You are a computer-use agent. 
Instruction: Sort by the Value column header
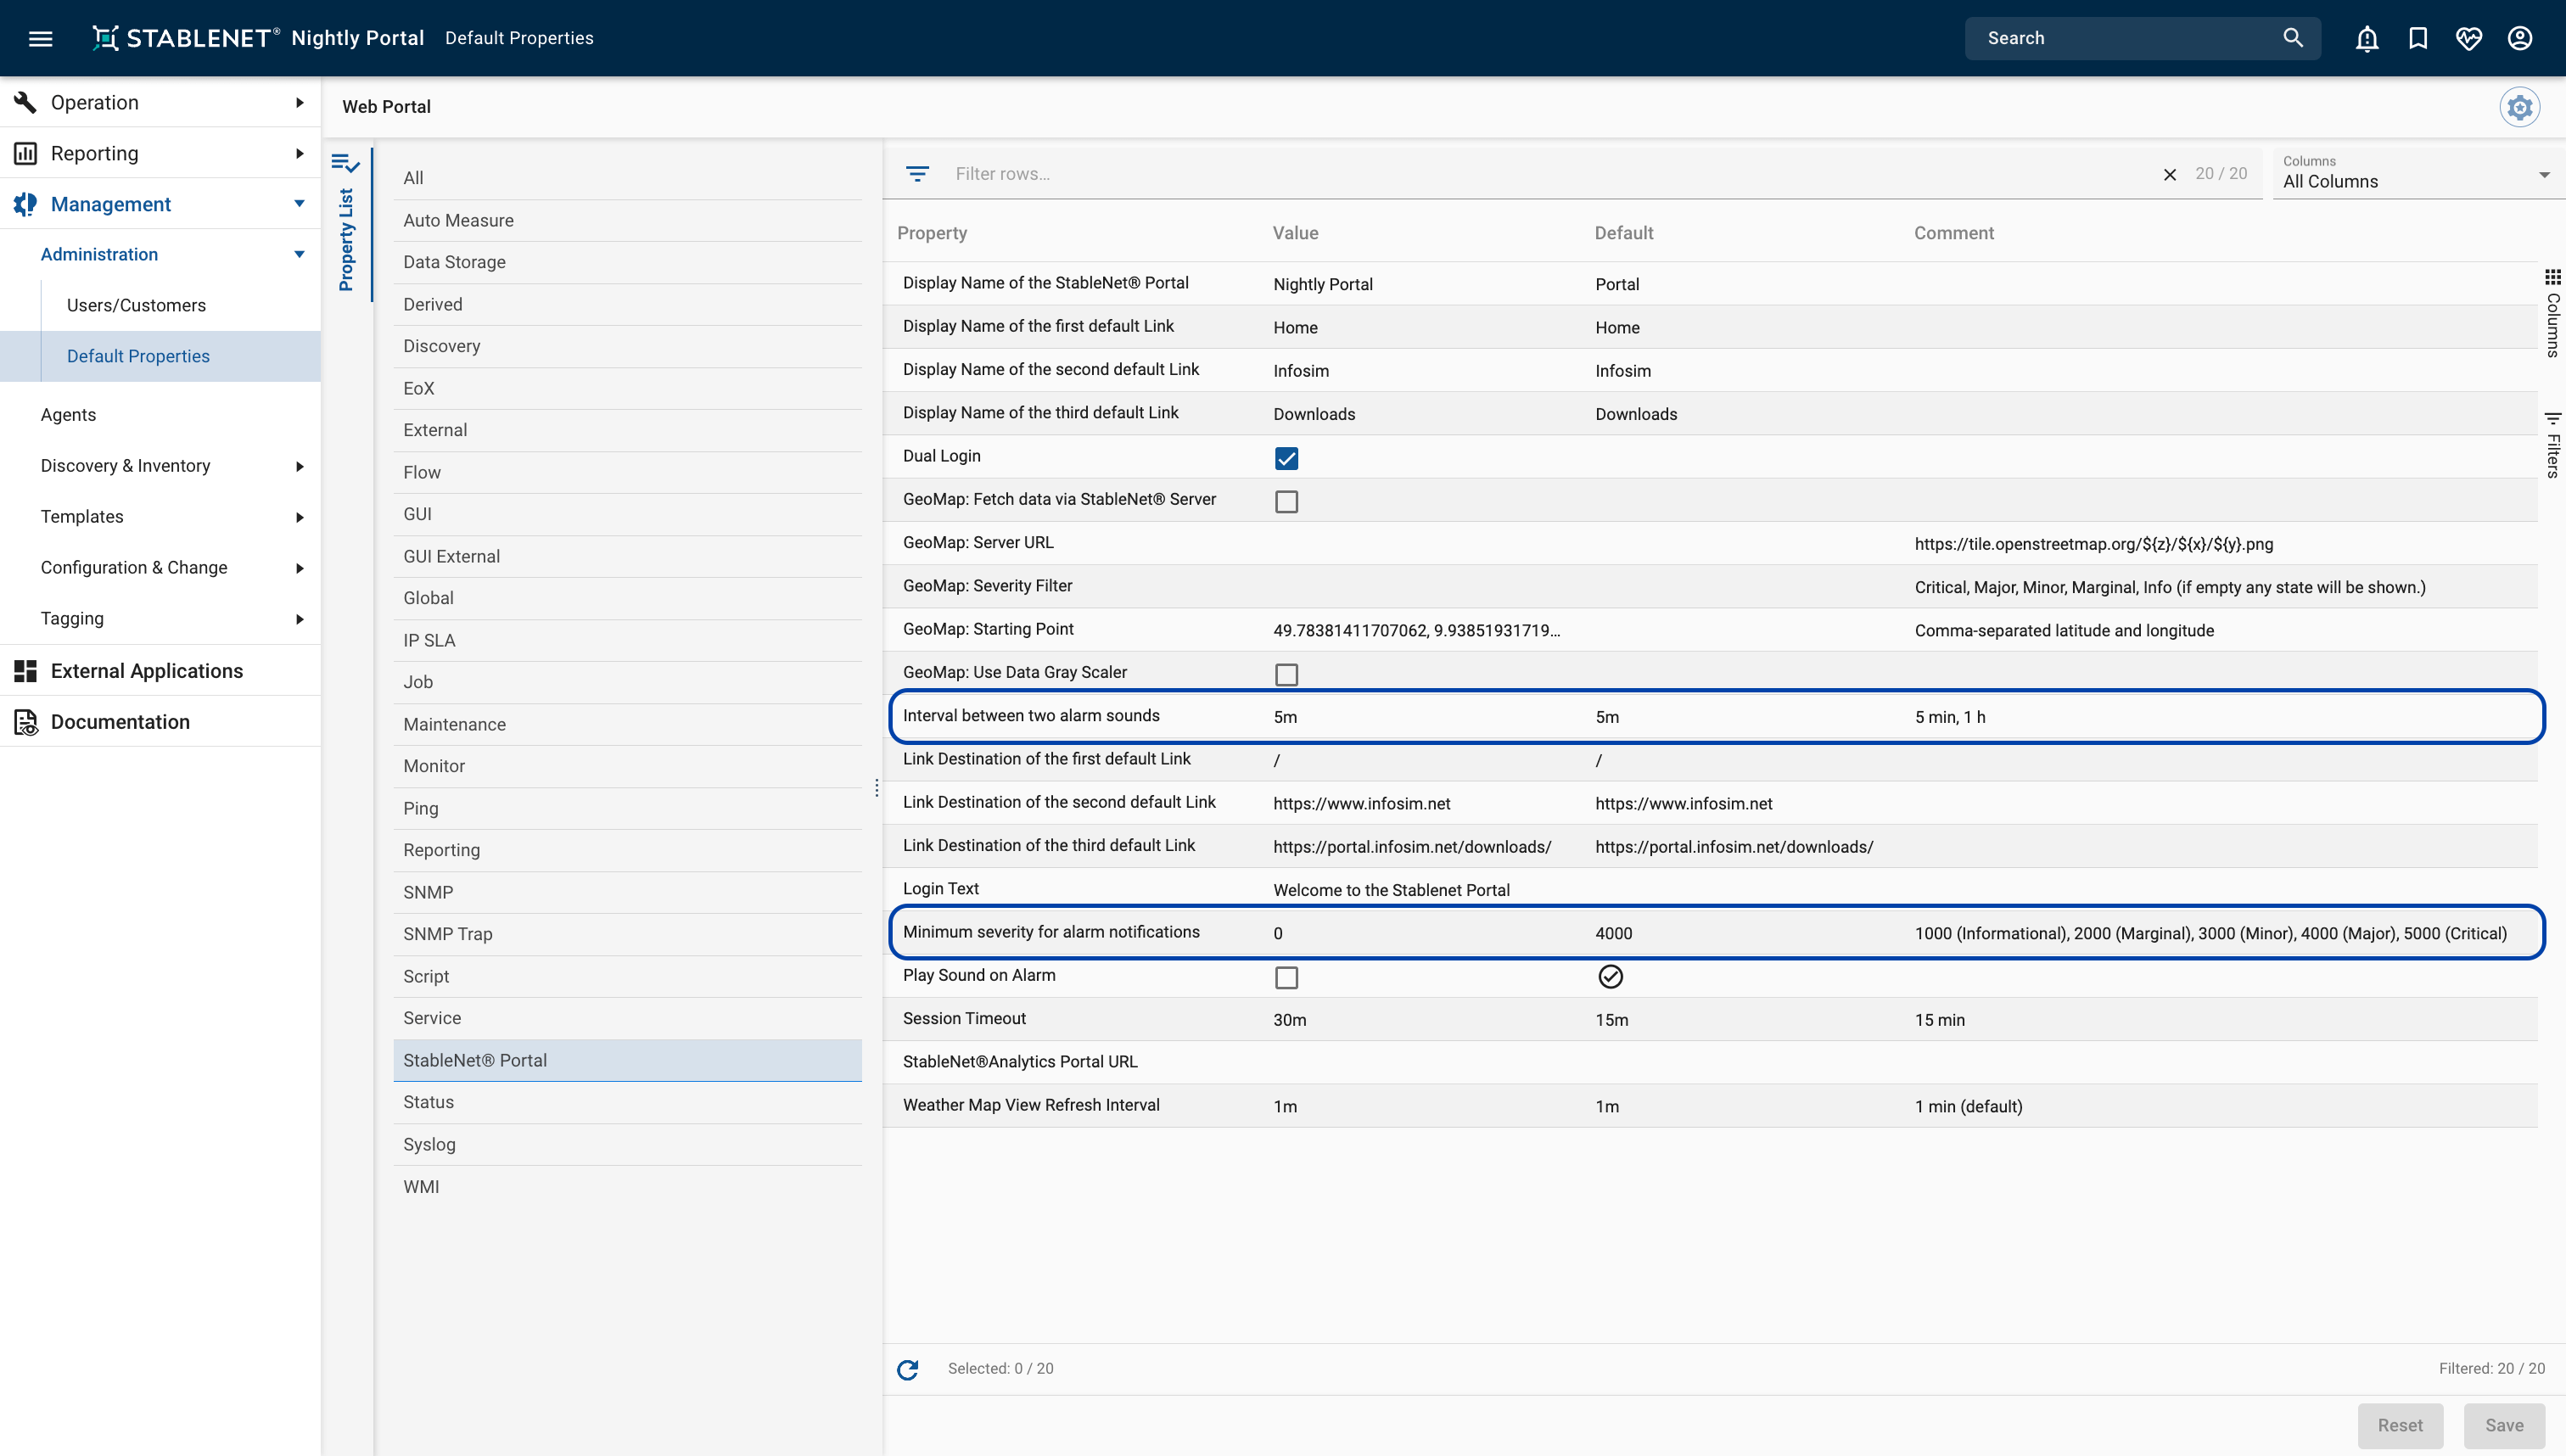pyautogui.click(x=1295, y=233)
